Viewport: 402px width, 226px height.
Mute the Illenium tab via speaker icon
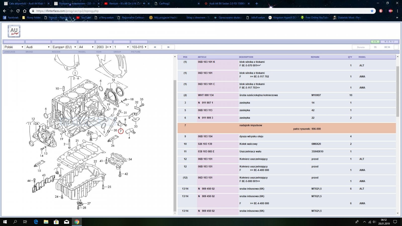click(x=144, y=4)
